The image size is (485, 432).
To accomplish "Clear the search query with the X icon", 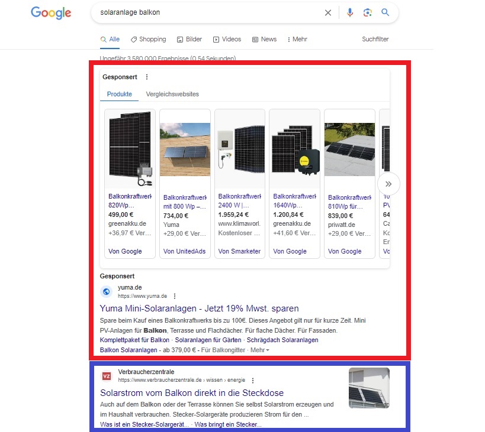I will (328, 12).
